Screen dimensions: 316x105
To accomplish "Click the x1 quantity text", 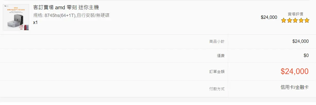I will click(36, 22).
